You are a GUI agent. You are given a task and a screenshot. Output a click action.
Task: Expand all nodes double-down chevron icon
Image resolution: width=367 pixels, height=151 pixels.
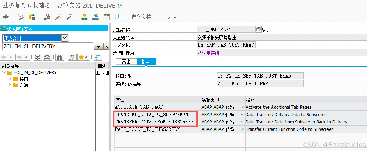pyautogui.click(x=38, y=57)
